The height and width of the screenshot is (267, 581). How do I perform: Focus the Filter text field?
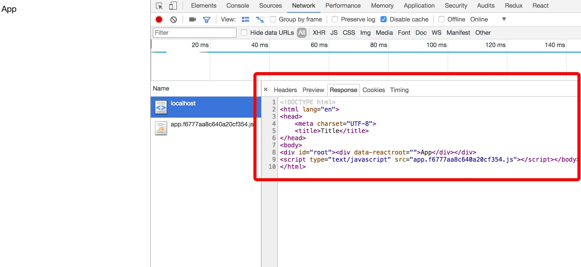pyautogui.click(x=195, y=33)
